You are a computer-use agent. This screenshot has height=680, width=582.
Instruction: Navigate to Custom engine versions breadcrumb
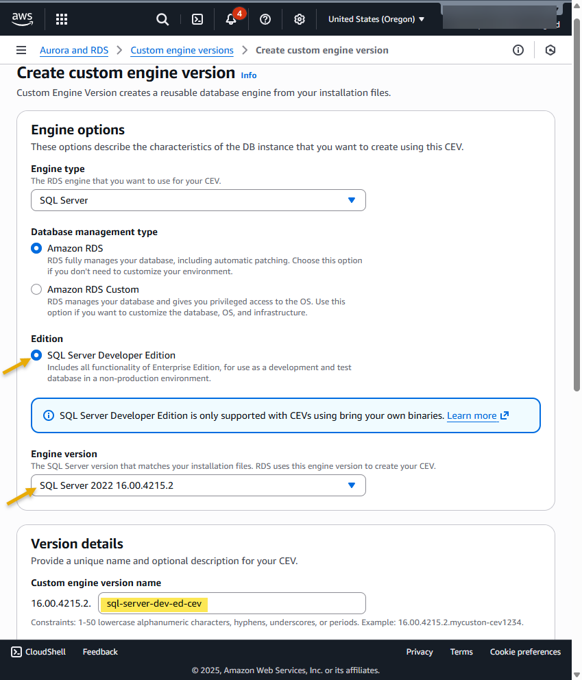tap(182, 50)
